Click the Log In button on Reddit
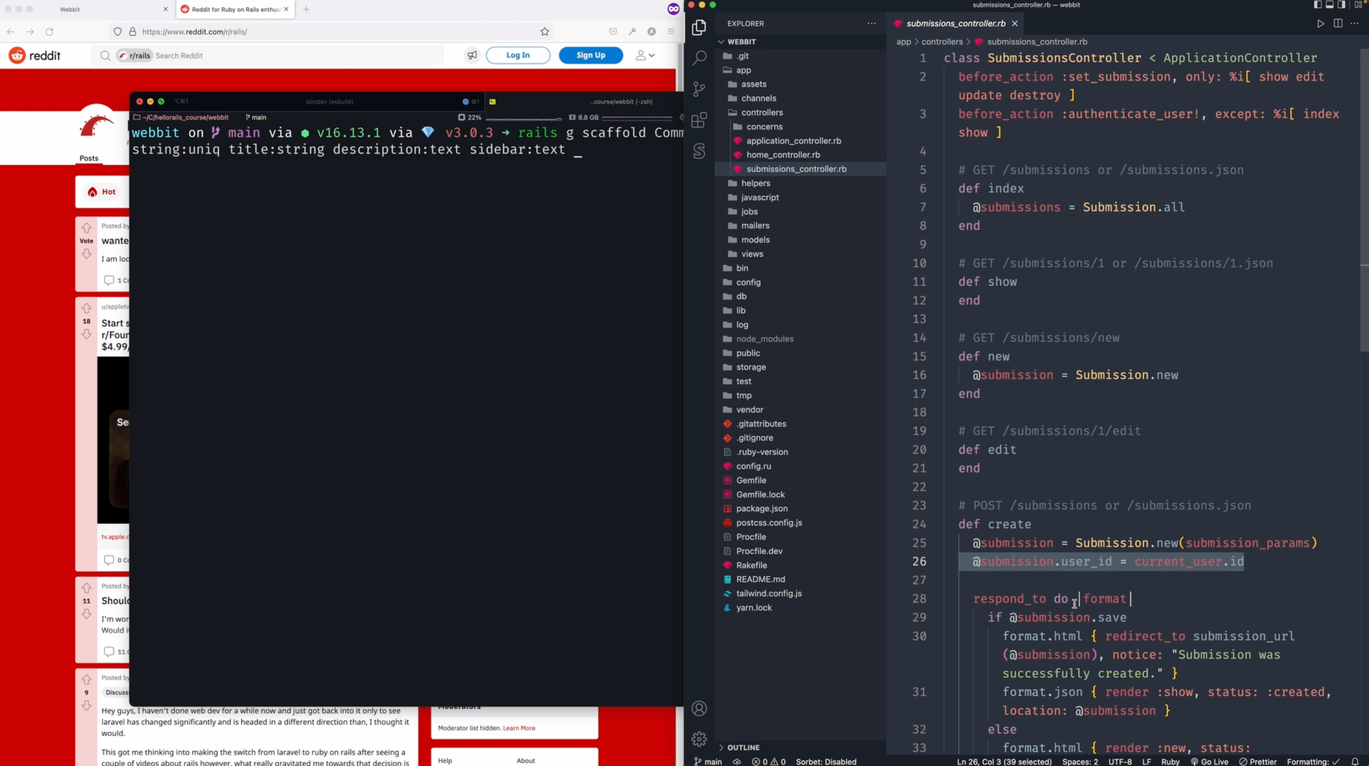This screenshot has height=766, width=1369. point(518,55)
